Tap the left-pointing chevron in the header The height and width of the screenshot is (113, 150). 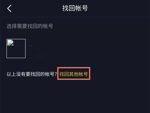[9, 8]
